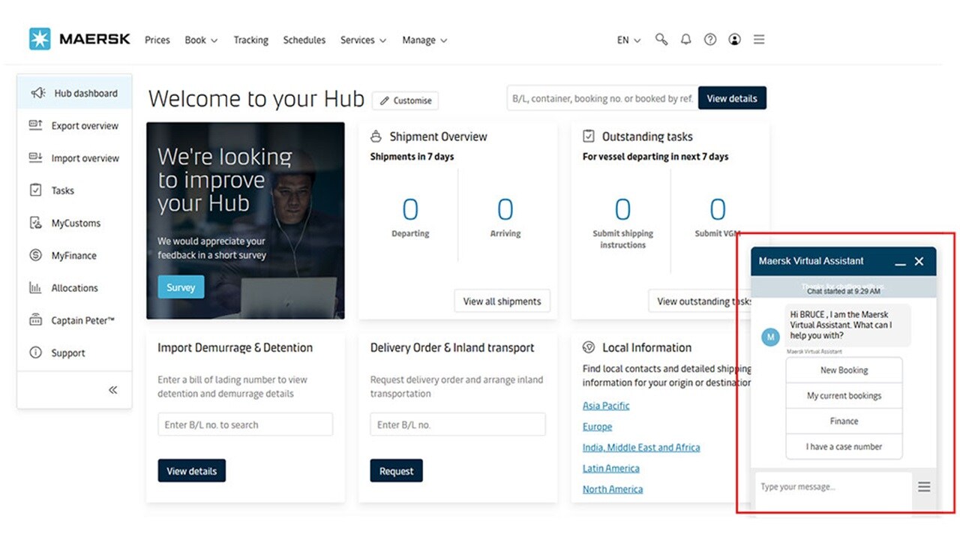Screen dimensions: 960x540
Task: Open notifications bell icon
Action: 685,40
